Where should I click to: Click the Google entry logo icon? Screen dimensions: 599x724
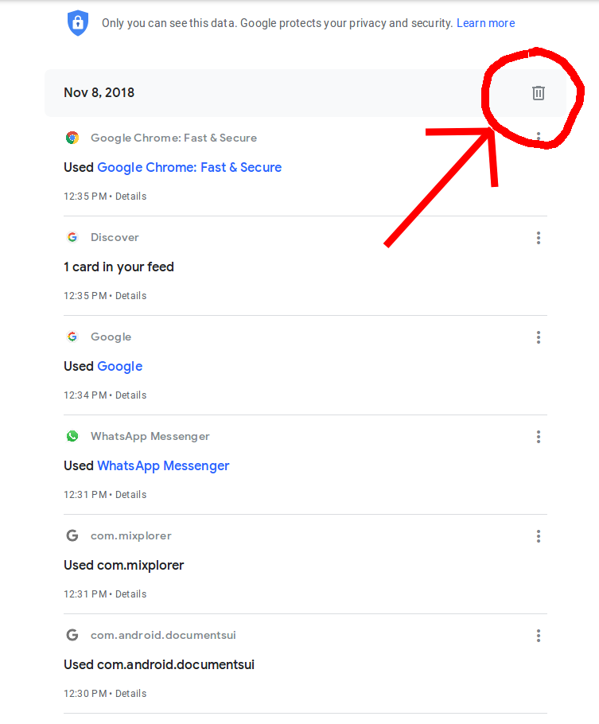point(72,337)
